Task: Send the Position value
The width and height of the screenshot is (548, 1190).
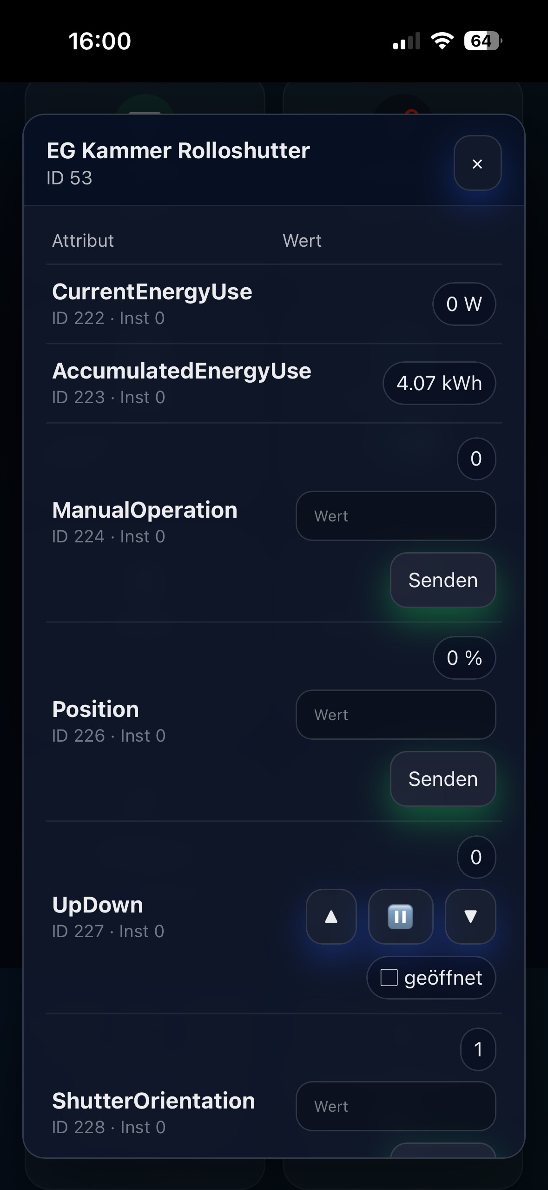Action: tap(442, 779)
